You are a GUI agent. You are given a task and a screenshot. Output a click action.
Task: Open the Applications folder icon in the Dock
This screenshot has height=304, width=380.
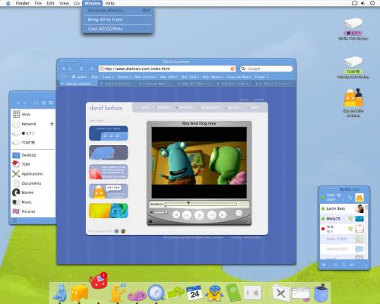click(280, 293)
